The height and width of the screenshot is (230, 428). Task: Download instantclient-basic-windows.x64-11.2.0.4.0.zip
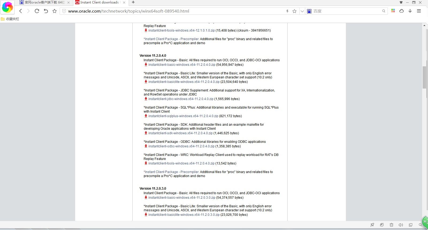pyautogui.click(x=182, y=65)
